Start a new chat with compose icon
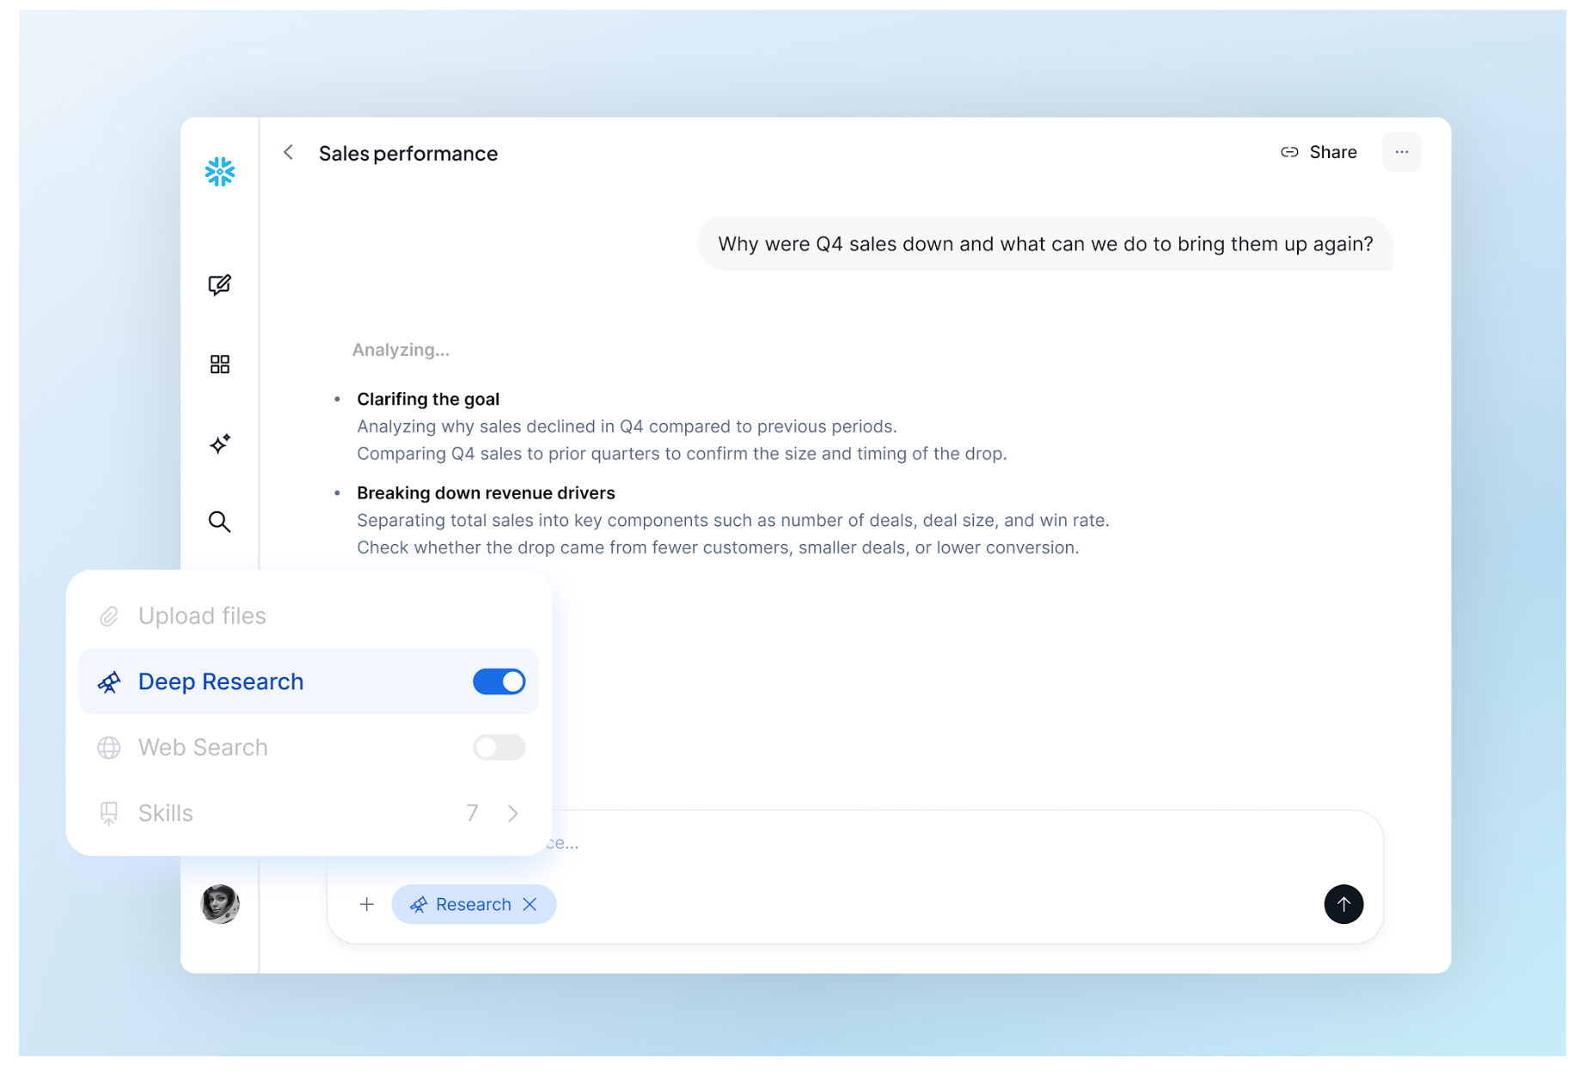The width and height of the screenshot is (1573, 1076). [x=219, y=284]
